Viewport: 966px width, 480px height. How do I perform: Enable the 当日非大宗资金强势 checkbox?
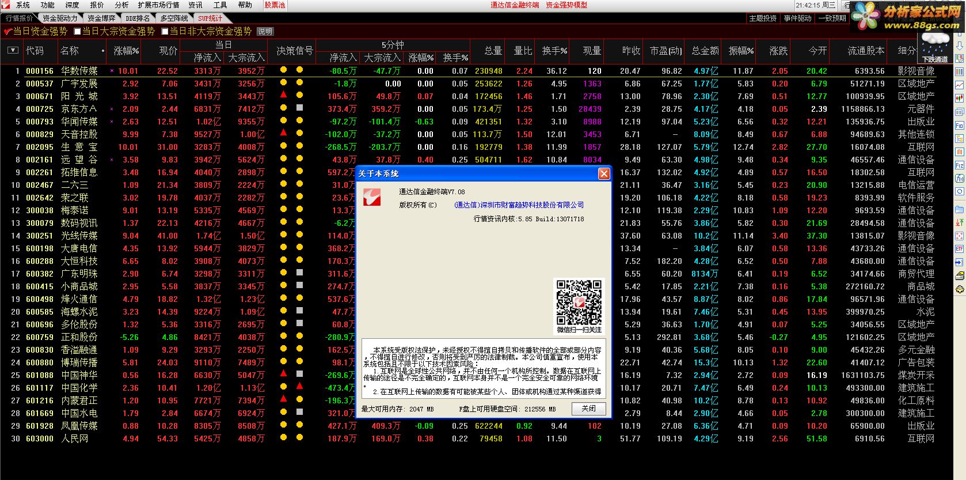pyautogui.click(x=165, y=31)
